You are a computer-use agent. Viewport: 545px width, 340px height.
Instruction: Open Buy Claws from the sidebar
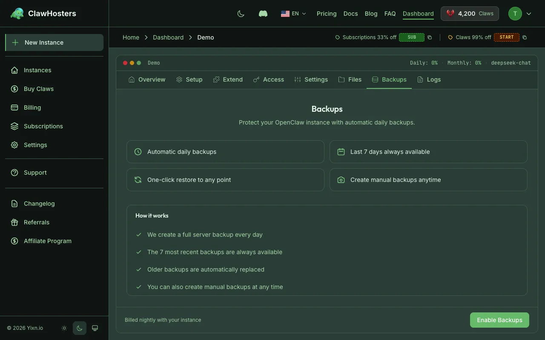tap(38, 89)
